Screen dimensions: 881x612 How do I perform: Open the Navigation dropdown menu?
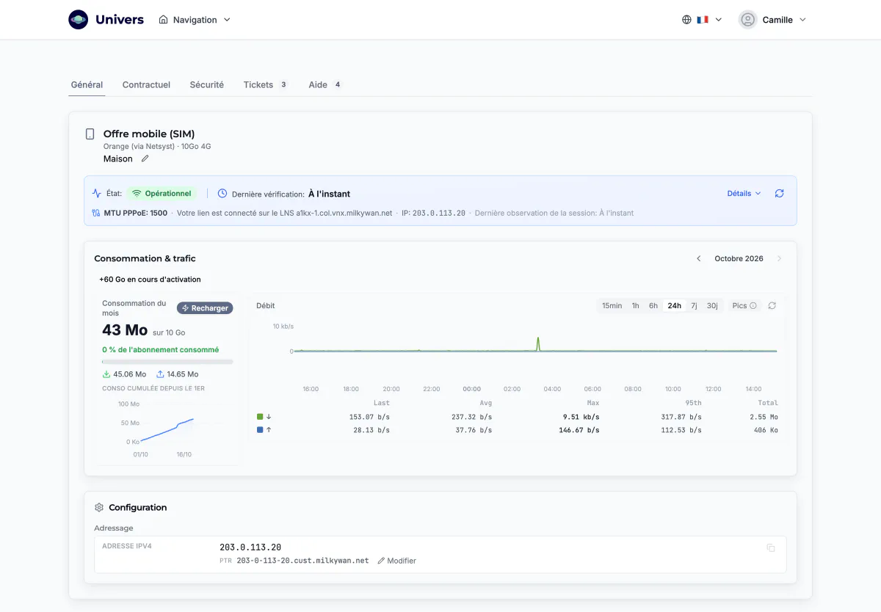tap(195, 20)
